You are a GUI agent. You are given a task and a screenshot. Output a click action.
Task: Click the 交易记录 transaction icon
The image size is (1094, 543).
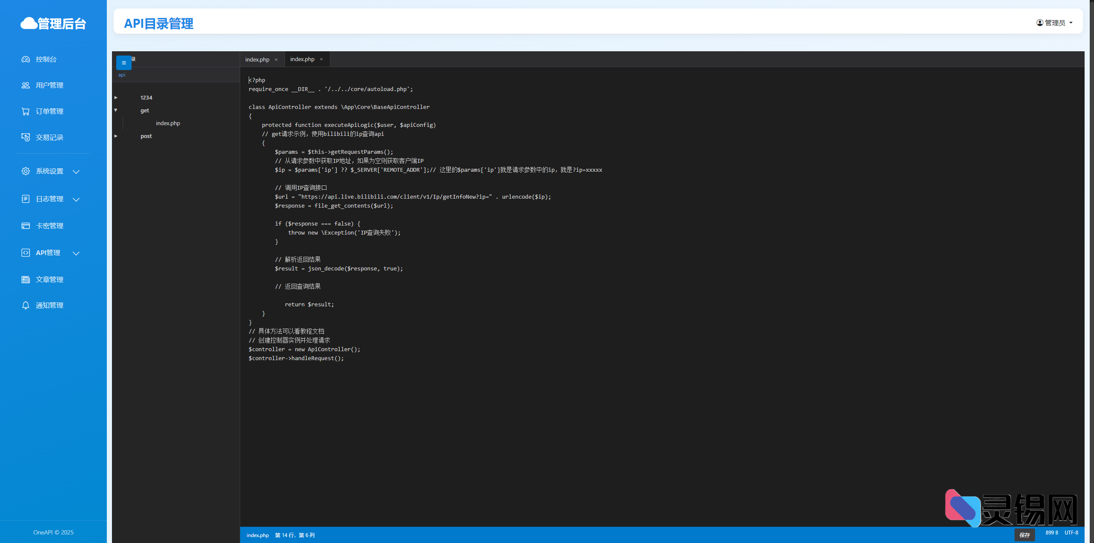point(26,138)
